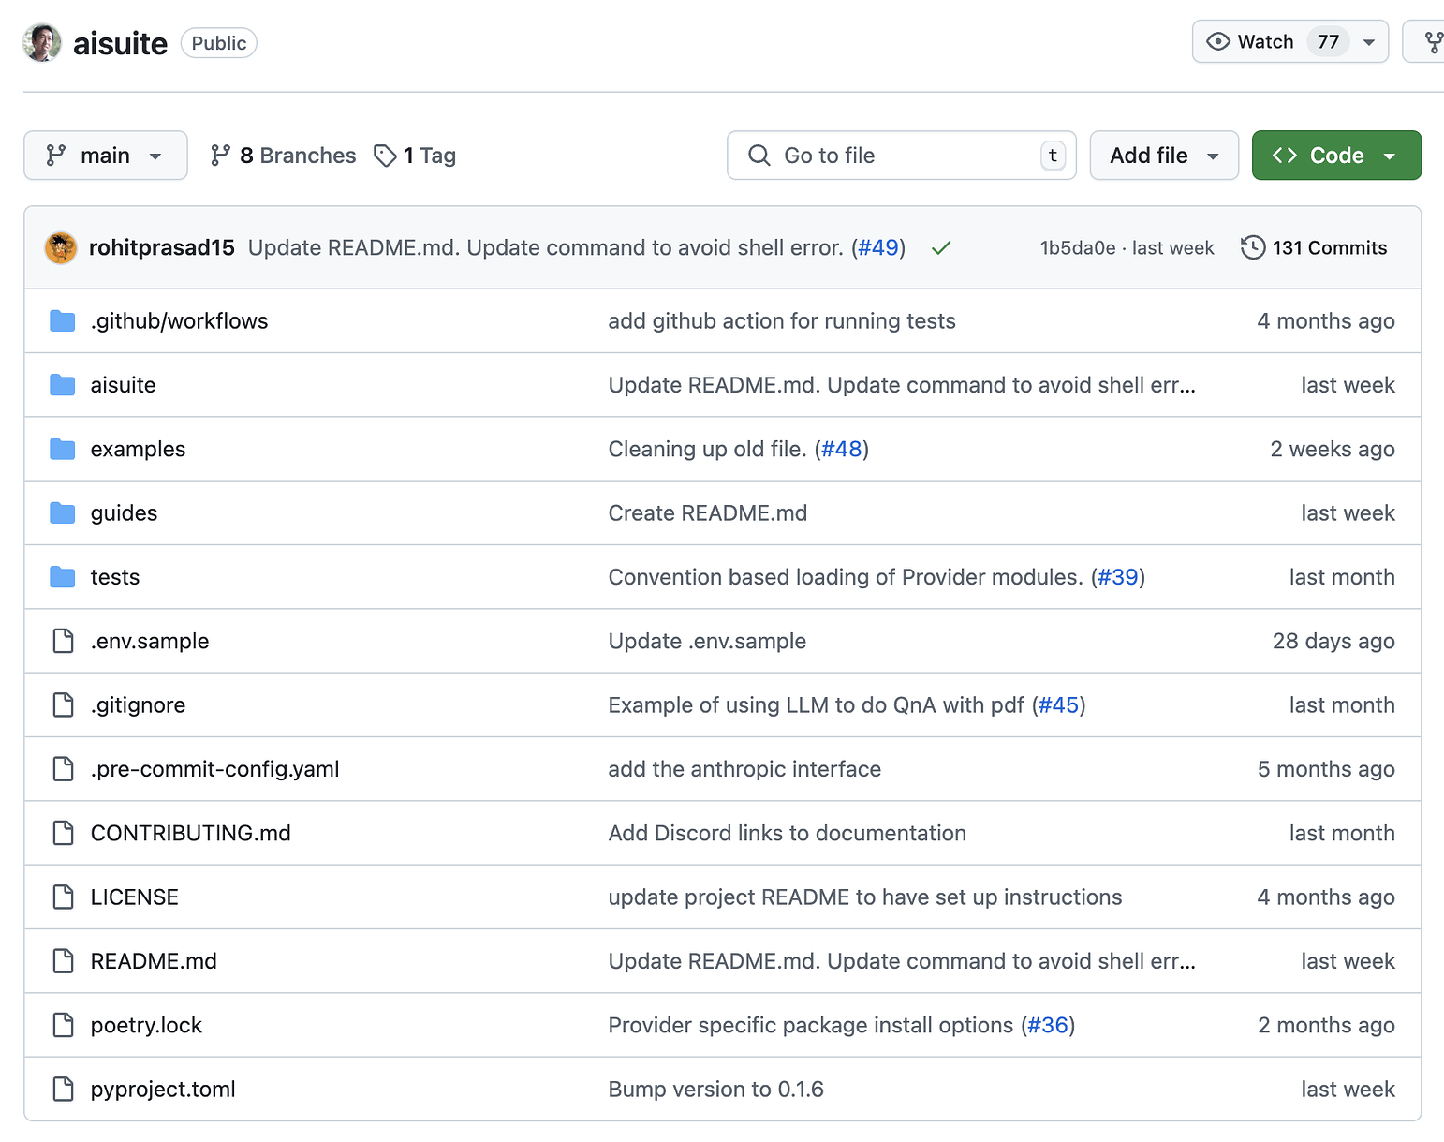Open the Watch options dropdown arrow
The width and height of the screenshot is (1444, 1142).
[1369, 42]
